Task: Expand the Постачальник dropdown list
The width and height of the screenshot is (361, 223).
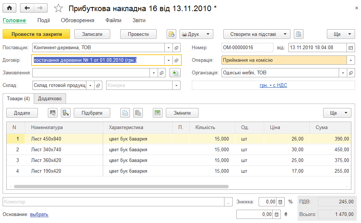Action: [x=168, y=48]
